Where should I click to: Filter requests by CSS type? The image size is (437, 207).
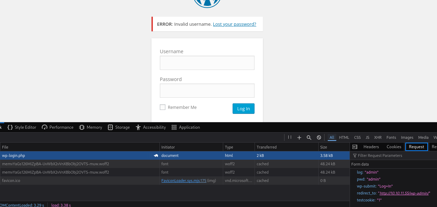pos(357,137)
